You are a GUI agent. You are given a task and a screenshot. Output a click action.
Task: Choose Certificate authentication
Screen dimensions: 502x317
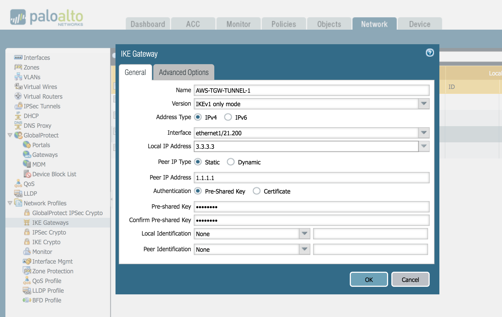click(256, 191)
